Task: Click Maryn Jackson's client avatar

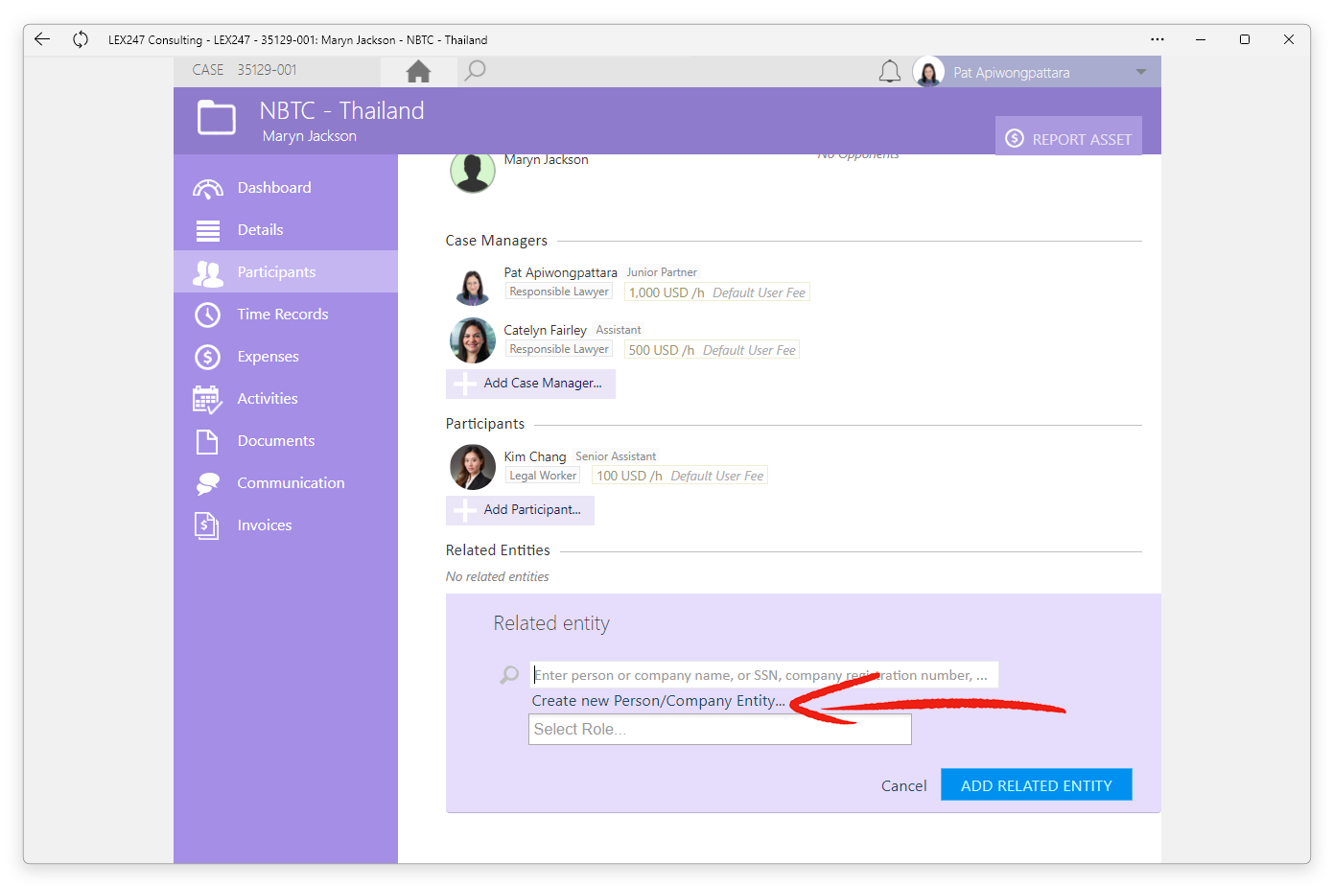Action: click(473, 171)
